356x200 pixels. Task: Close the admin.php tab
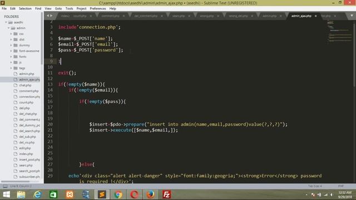click(280, 16)
